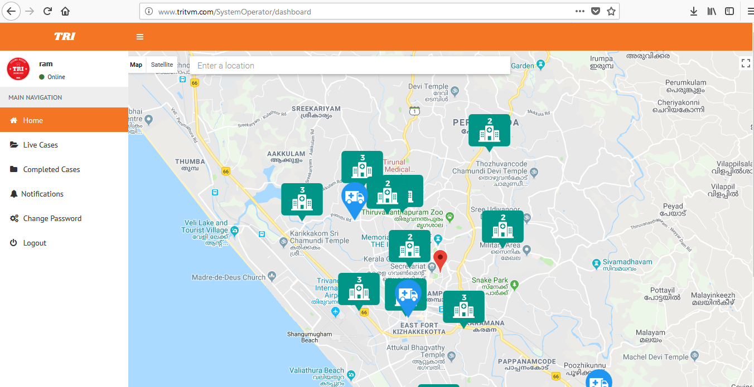
Task: Click hospital marker near Karamana
Action: [x=463, y=307]
